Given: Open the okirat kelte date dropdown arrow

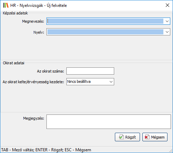Looking at the screenshot, I should pyautogui.click(x=111, y=82).
